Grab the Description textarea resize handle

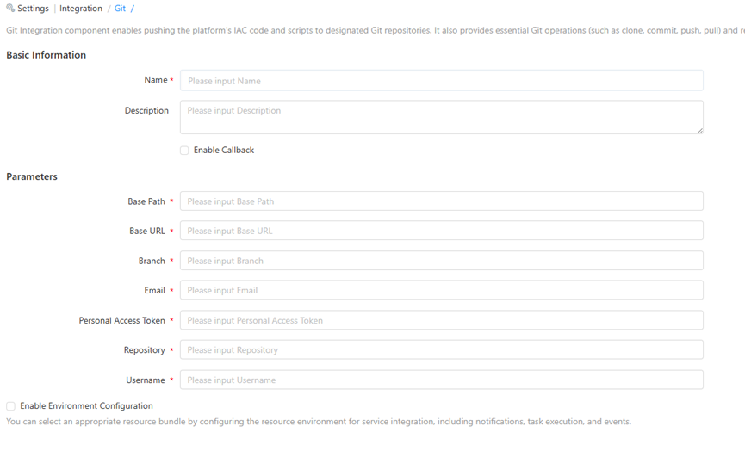point(699,130)
